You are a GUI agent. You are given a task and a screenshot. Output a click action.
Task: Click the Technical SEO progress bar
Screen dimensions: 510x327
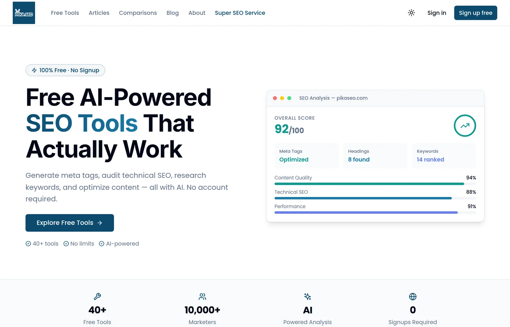tap(375, 198)
